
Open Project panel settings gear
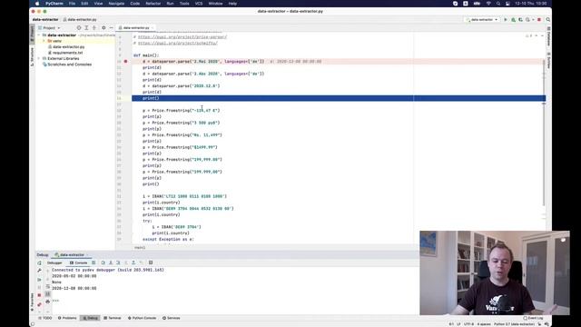(x=103, y=28)
